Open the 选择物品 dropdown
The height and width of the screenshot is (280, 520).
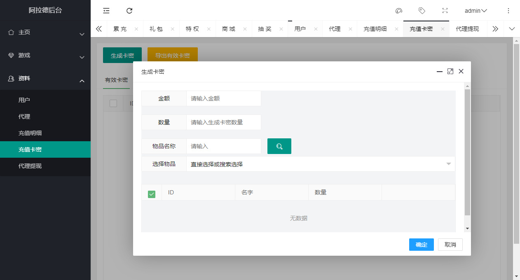point(320,164)
